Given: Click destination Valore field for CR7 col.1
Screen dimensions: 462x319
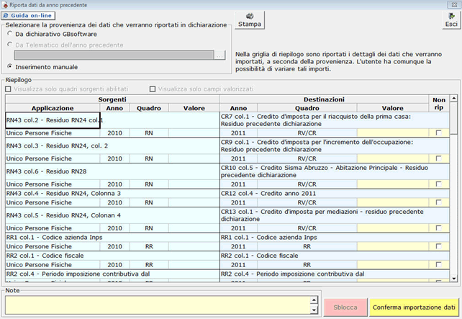Looking at the screenshot, I should click(392, 133).
